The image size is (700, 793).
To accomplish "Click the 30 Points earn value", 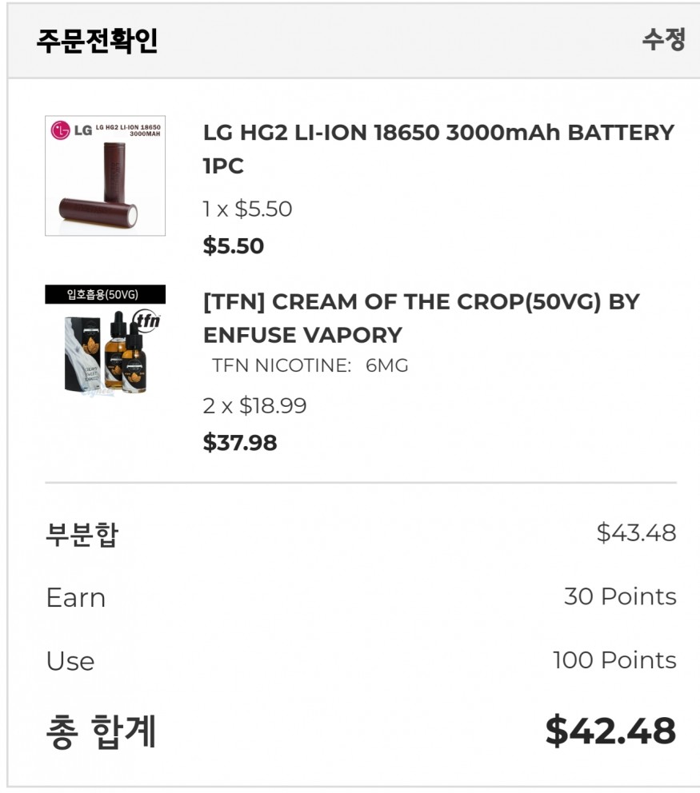I will click(620, 596).
